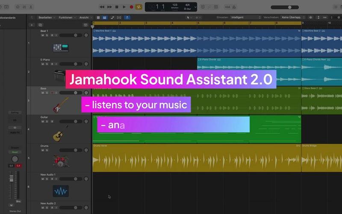Click bar 9 in the ruler
The image size is (342, 214).
point(303,23)
